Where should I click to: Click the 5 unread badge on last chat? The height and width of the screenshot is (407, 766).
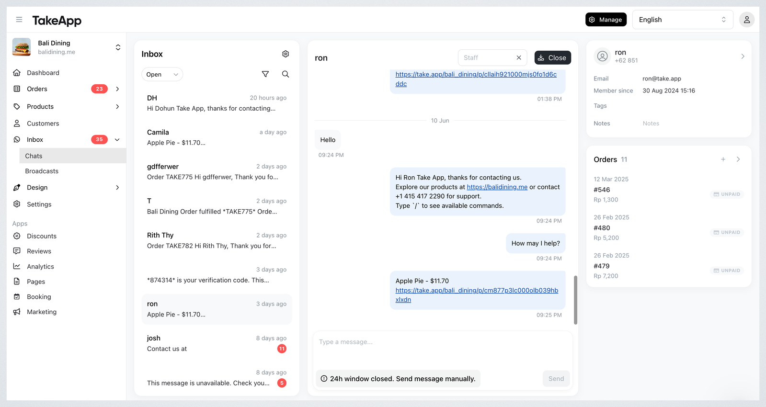tap(282, 383)
